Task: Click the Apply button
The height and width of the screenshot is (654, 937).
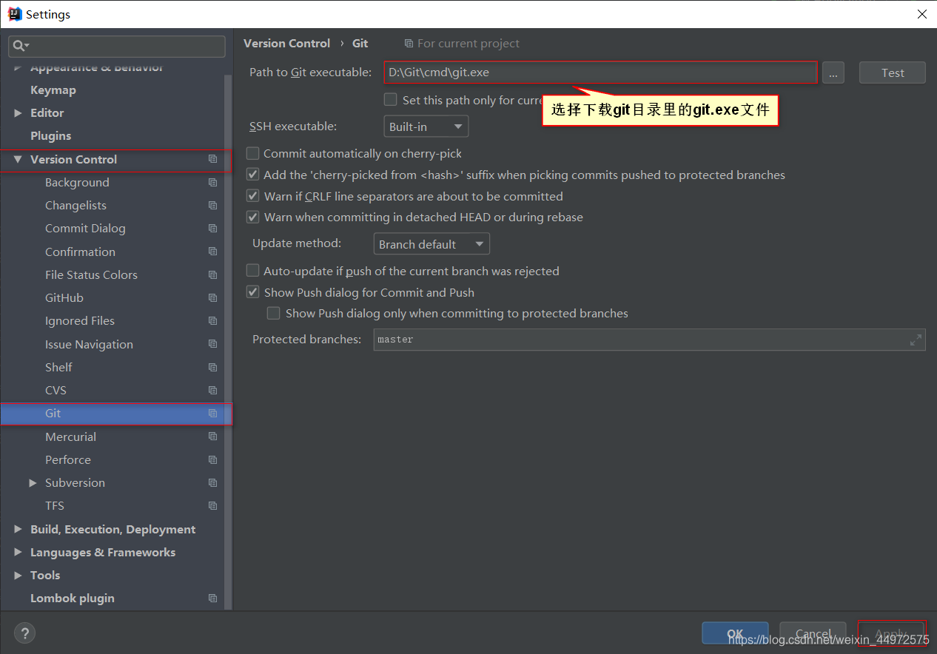Action: tap(891, 633)
